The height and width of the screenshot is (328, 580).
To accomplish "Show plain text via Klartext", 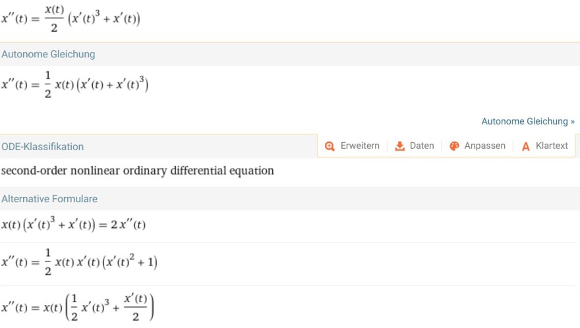I will point(552,146).
